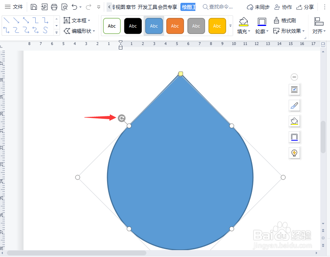
Task: Select the elbow double-arrow connector shape
Action: pyautogui.click(x=6, y=30)
